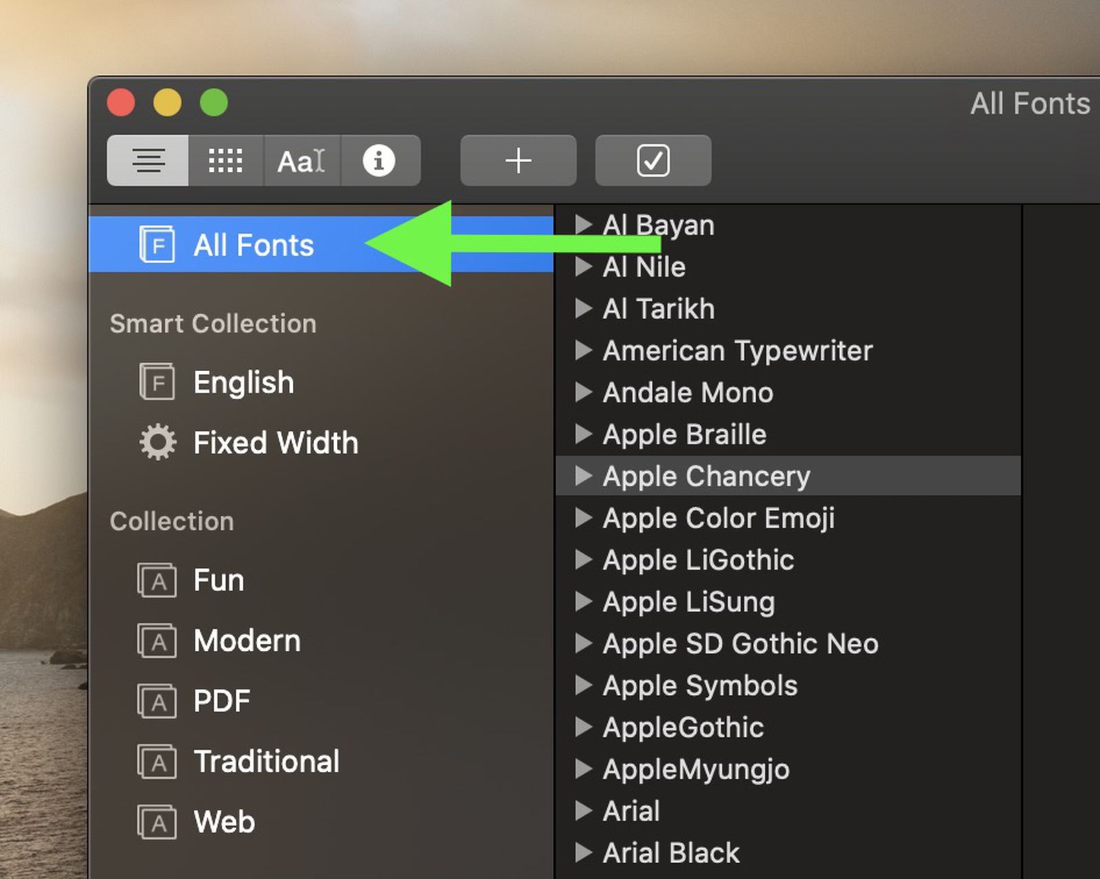The width and height of the screenshot is (1100, 879).
Task: Click the green zoom traffic light
Action: (x=214, y=102)
